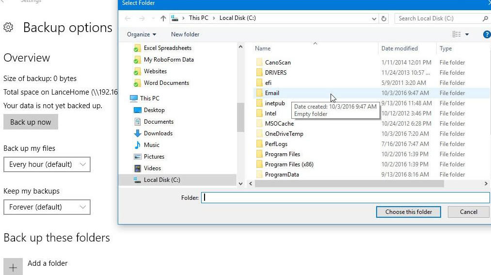The width and height of the screenshot is (491, 275).
Task: Click into the Folder name text field
Action: click(345, 198)
